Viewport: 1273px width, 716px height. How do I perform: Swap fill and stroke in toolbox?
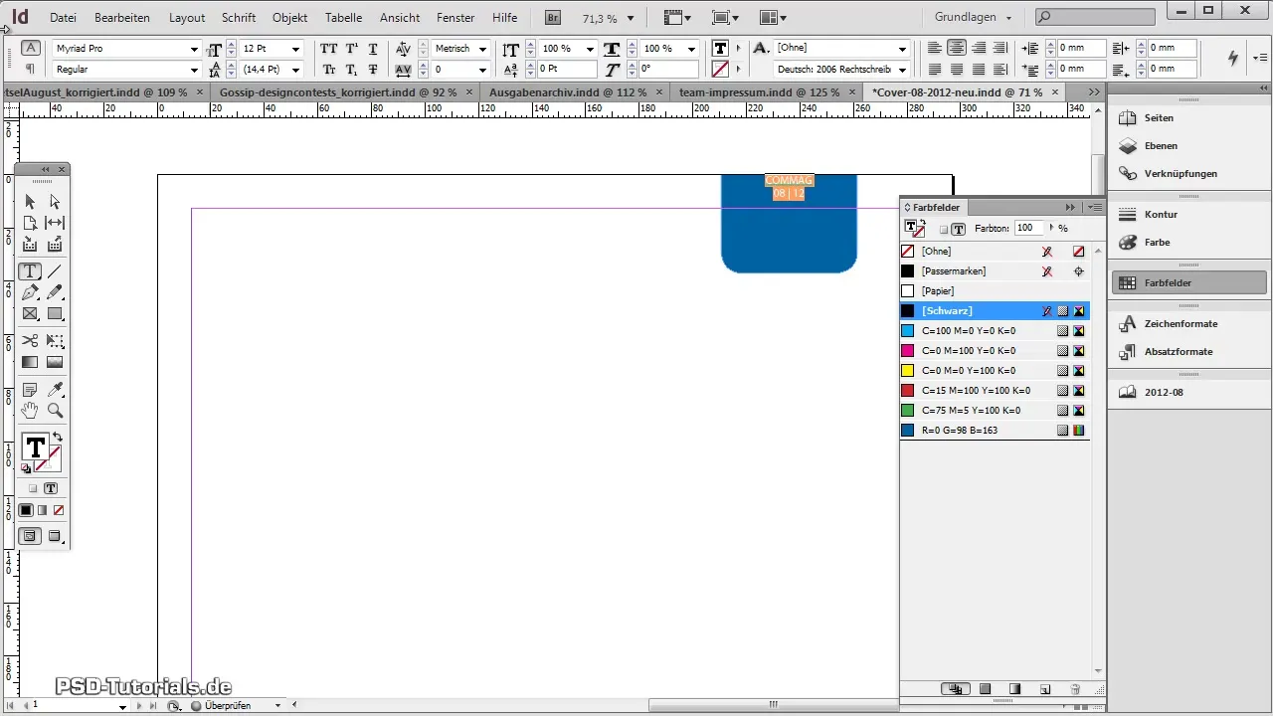coord(58,438)
